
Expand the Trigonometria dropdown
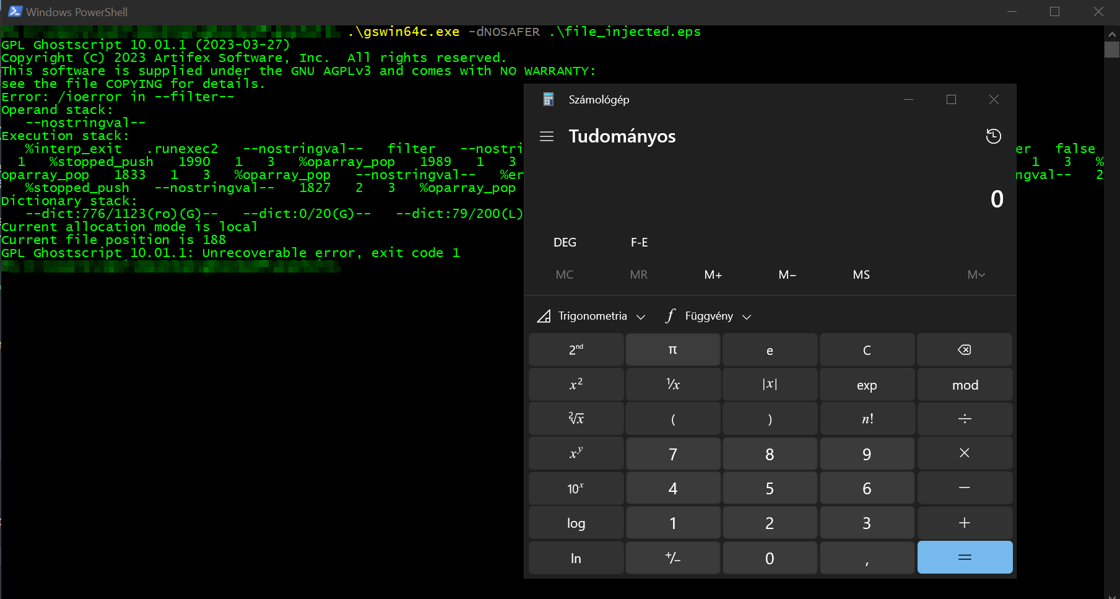pyautogui.click(x=591, y=316)
